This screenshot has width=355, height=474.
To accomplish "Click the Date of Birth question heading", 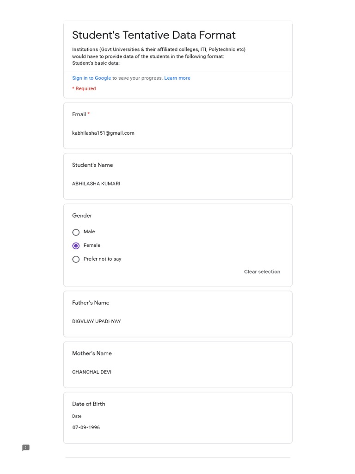I will click(89, 404).
